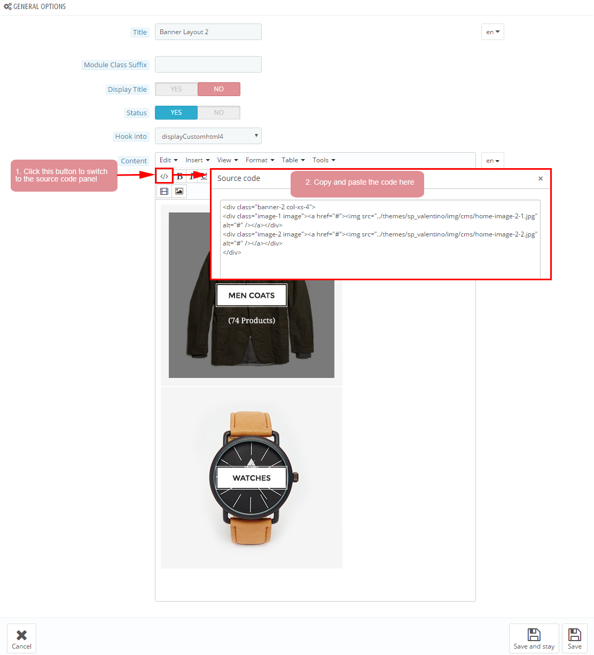Click the insert video icon
594x655 pixels.
pos(164,191)
